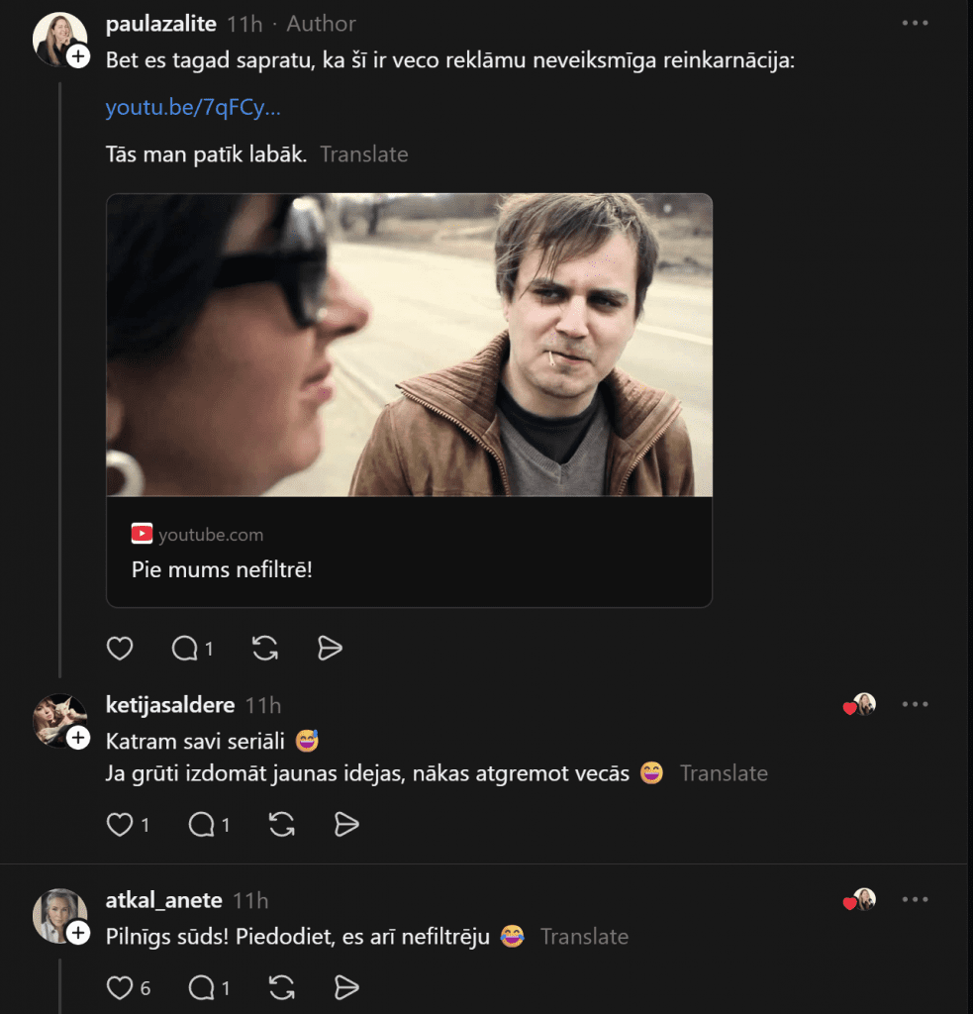The height and width of the screenshot is (1014, 973).
Task: Translate atkal_anete's comment
Action: (x=584, y=937)
